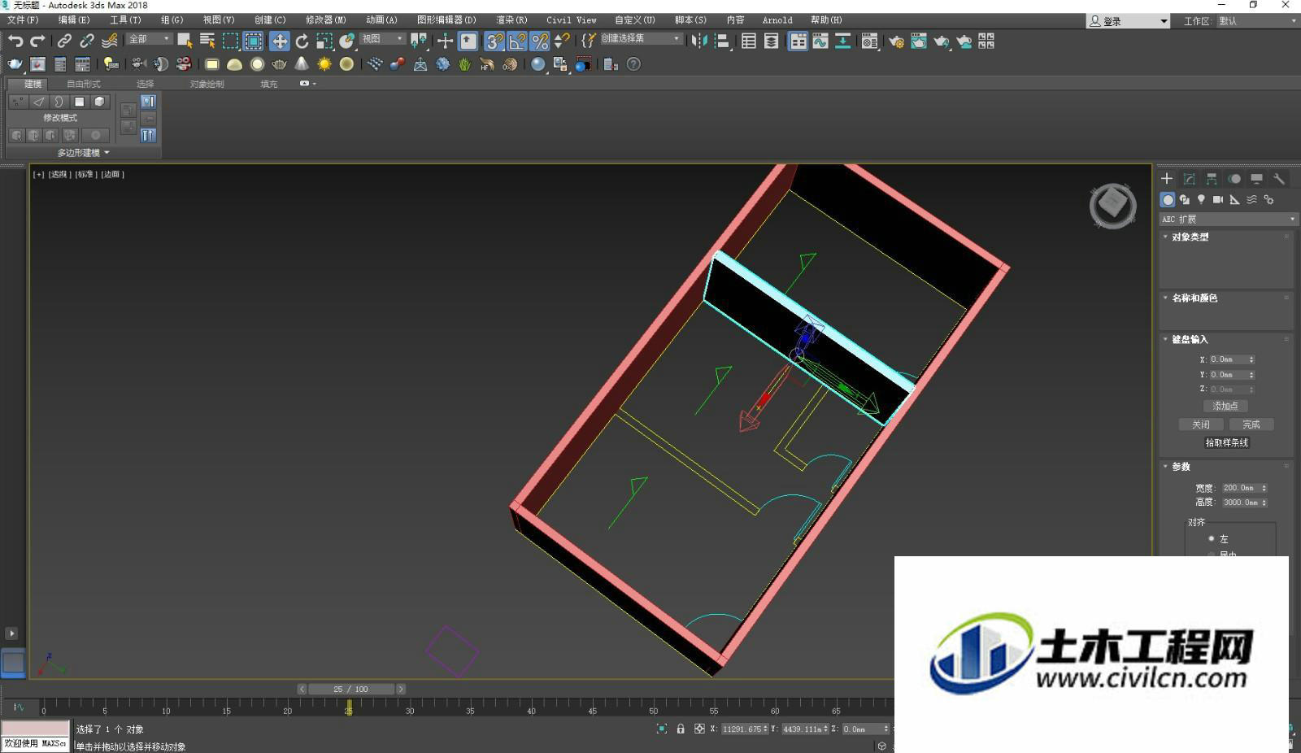1301x753 pixels.
Task: Choose the Rectangular Selection Region tool
Action: coord(231,41)
